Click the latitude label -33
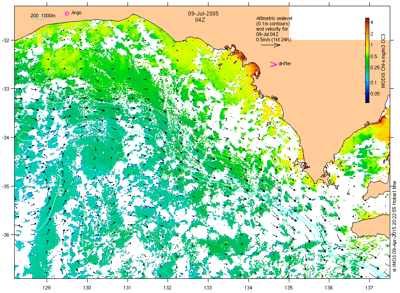This screenshot has height=293, width=400. 6,89
